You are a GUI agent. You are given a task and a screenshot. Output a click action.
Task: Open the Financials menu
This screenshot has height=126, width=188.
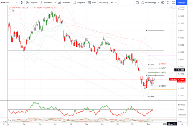64,3
